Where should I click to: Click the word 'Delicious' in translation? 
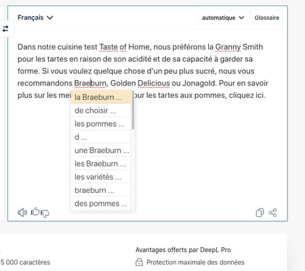[154, 83]
